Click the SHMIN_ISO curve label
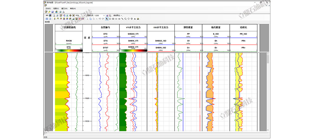The height and width of the screenshot is (139, 315). click(x=161, y=48)
